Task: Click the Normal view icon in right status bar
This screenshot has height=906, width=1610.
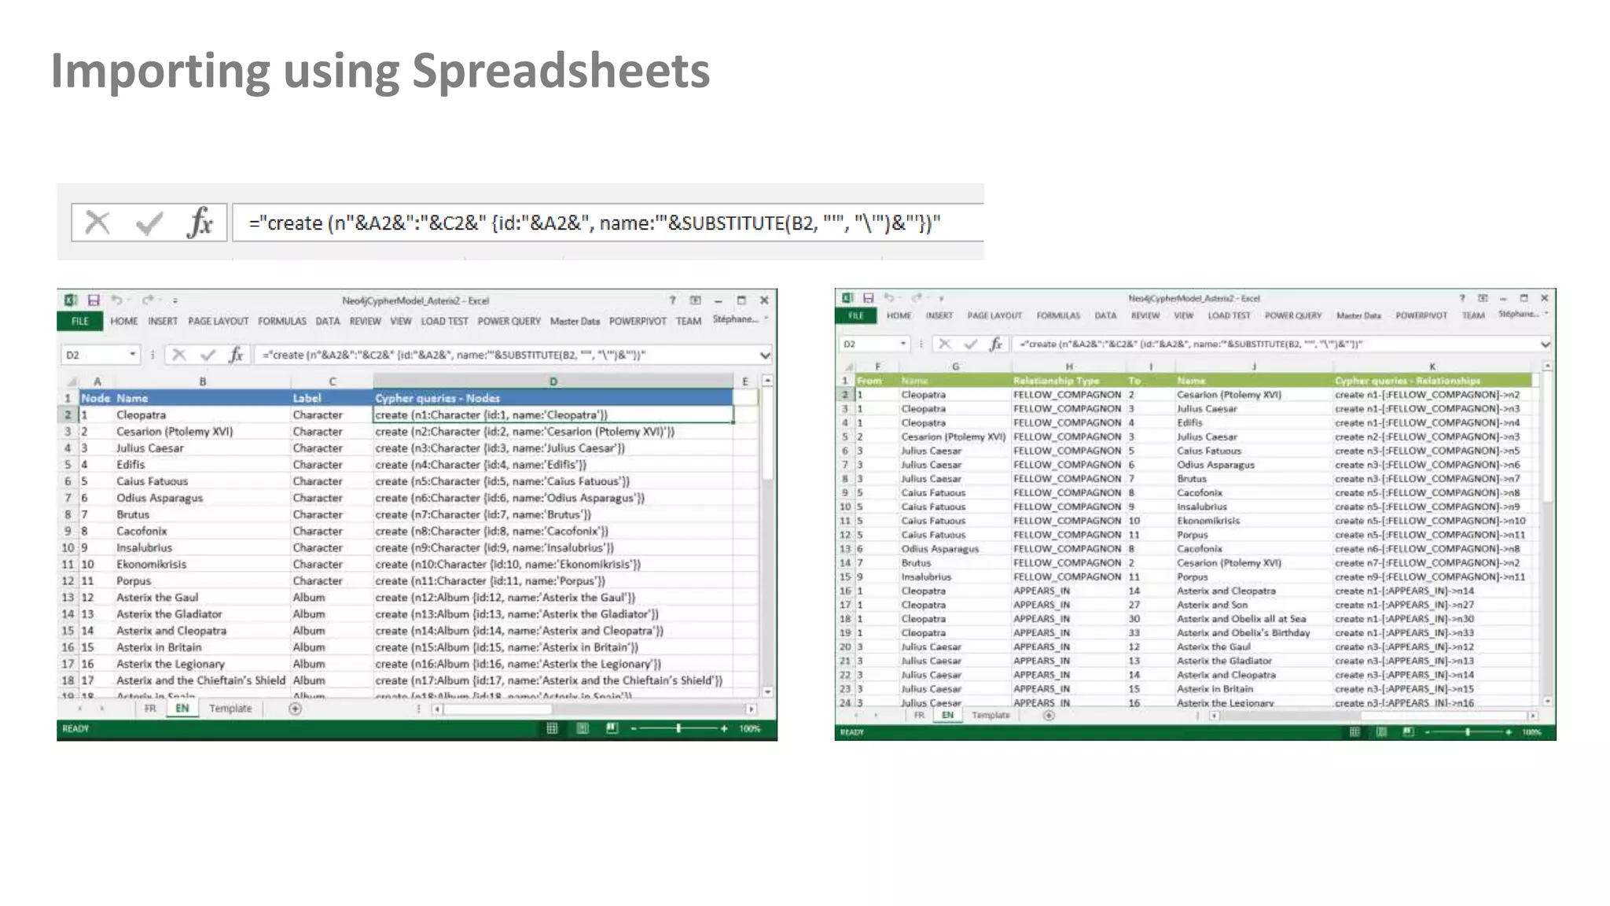Action: tap(1354, 732)
